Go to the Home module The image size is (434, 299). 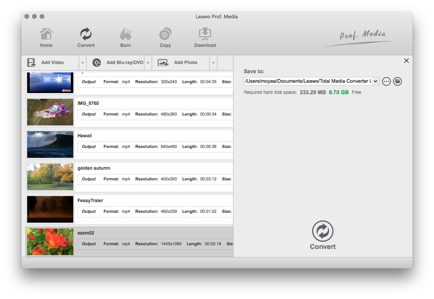[x=46, y=38]
